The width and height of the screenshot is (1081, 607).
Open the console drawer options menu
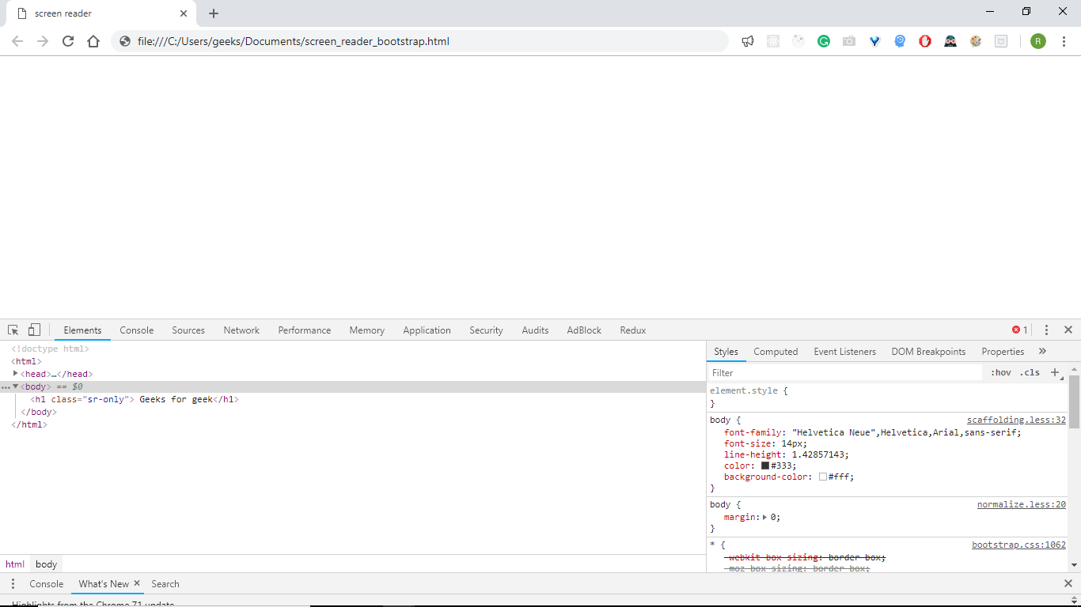pos(13,583)
